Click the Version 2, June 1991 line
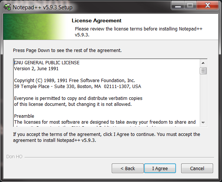Image resolution: width=222 pixels, height=182 pixels. 36,69
